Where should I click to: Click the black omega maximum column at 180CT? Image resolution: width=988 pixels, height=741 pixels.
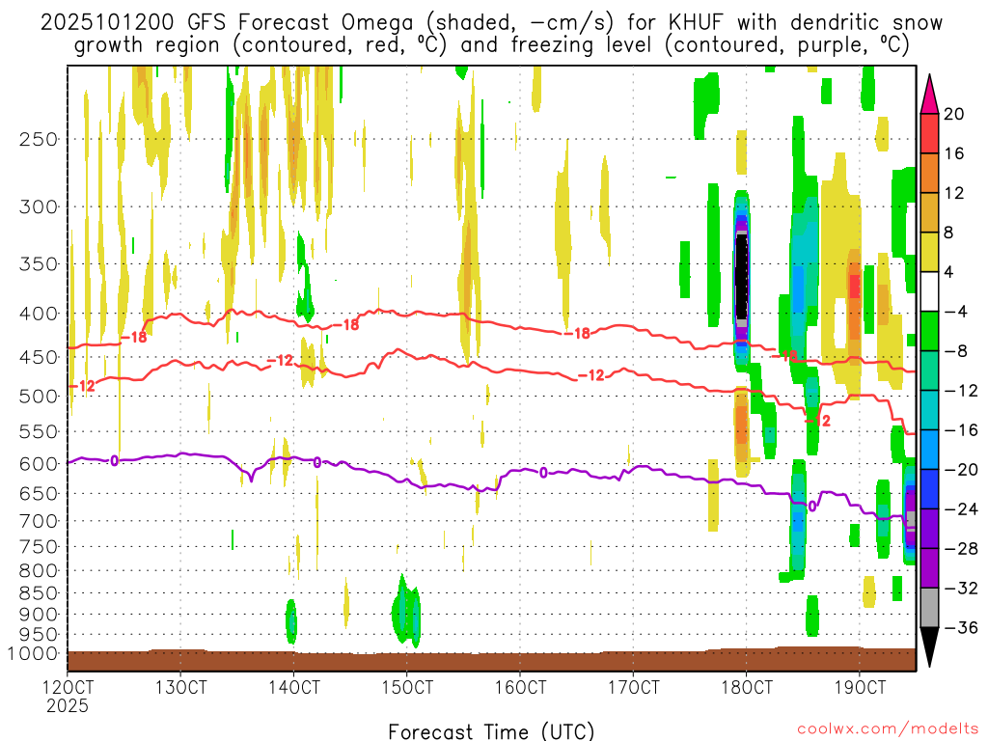(742, 277)
